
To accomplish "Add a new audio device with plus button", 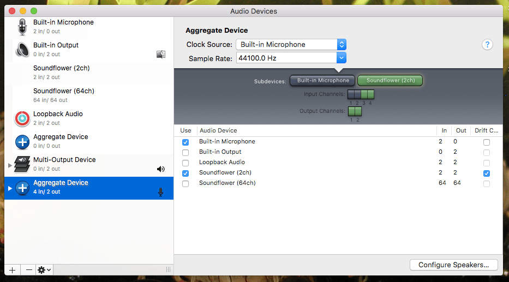I will [x=13, y=270].
